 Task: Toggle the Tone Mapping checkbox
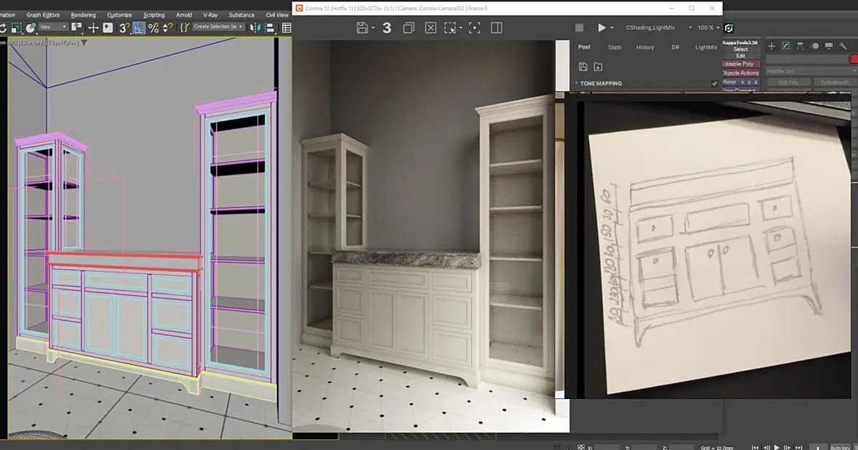click(x=714, y=84)
